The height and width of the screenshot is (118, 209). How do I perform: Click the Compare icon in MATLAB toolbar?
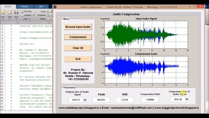(x=22, y=15)
